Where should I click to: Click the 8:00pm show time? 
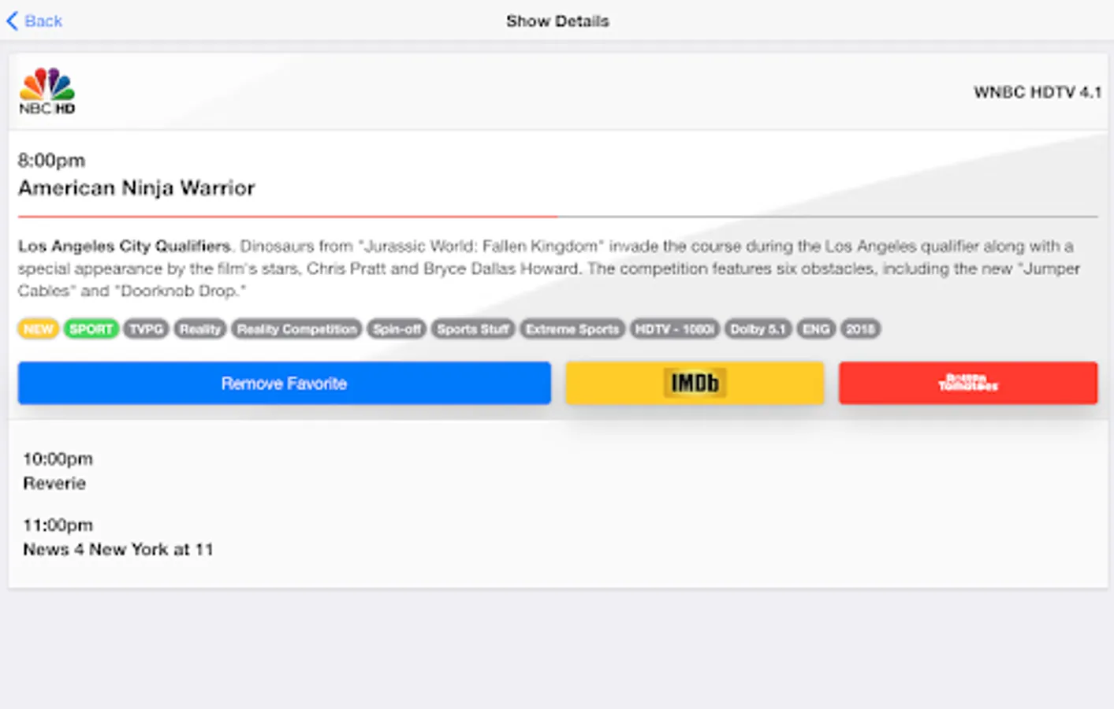[x=51, y=160]
